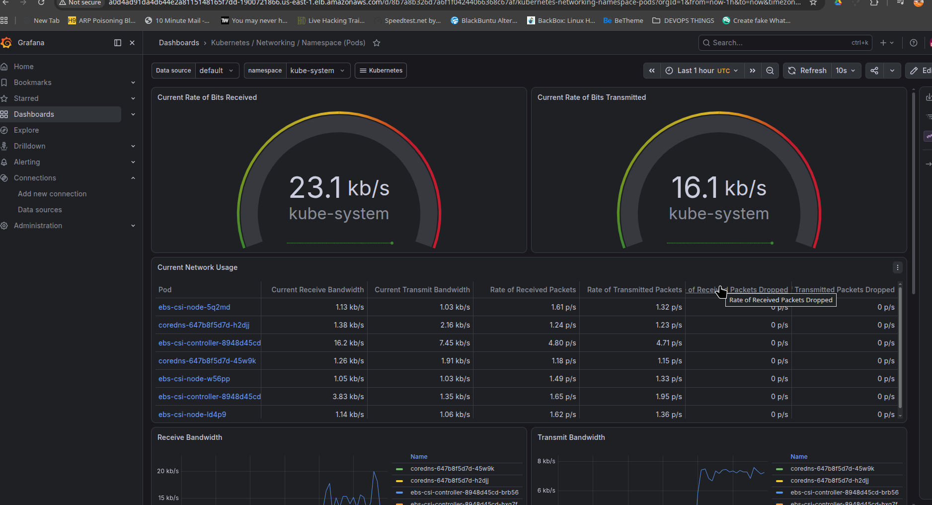This screenshot has height=505, width=932.
Task: Open Explore from sidebar
Action: point(26,130)
